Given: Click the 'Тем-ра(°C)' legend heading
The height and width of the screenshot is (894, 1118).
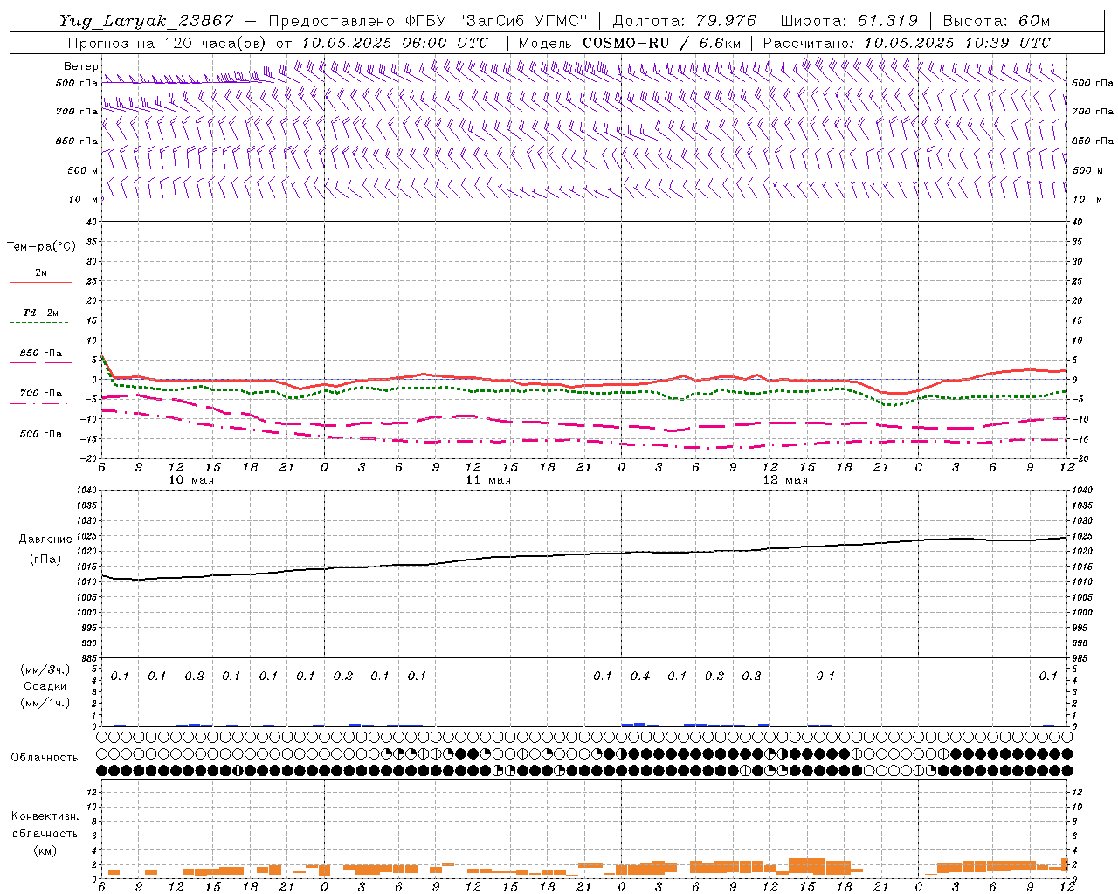Looking at the screenshot, I should pos(41,247).
